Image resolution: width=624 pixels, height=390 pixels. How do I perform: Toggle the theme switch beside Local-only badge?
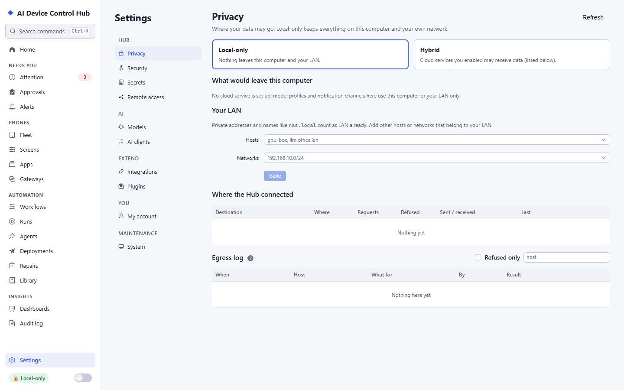(83, 378)
